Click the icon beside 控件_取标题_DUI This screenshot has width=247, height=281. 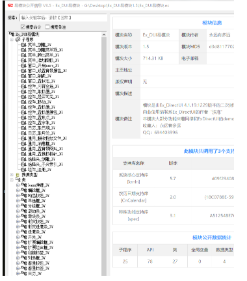tap(24, 92)
